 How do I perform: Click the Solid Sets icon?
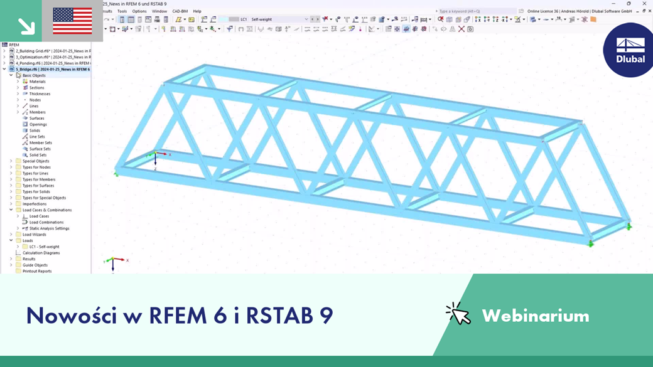pos(25,155)
